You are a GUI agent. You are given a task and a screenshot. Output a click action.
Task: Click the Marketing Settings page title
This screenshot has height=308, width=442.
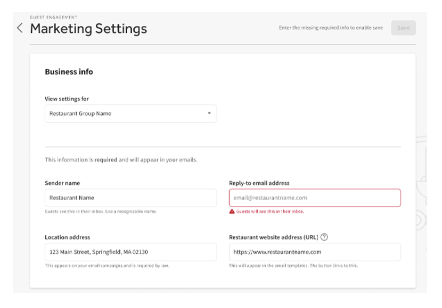pyautogui.click(x=88, y=29)
